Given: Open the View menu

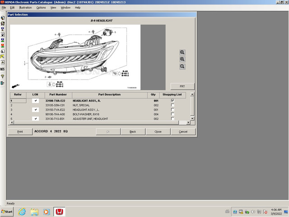Looking at the screenshot, I should (x=53, y=8).
